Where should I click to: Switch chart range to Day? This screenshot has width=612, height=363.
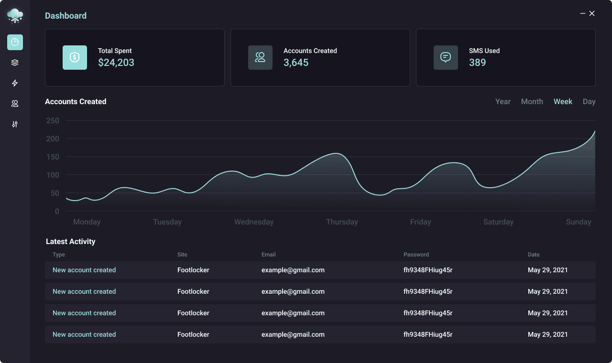[x=589, y=102]
